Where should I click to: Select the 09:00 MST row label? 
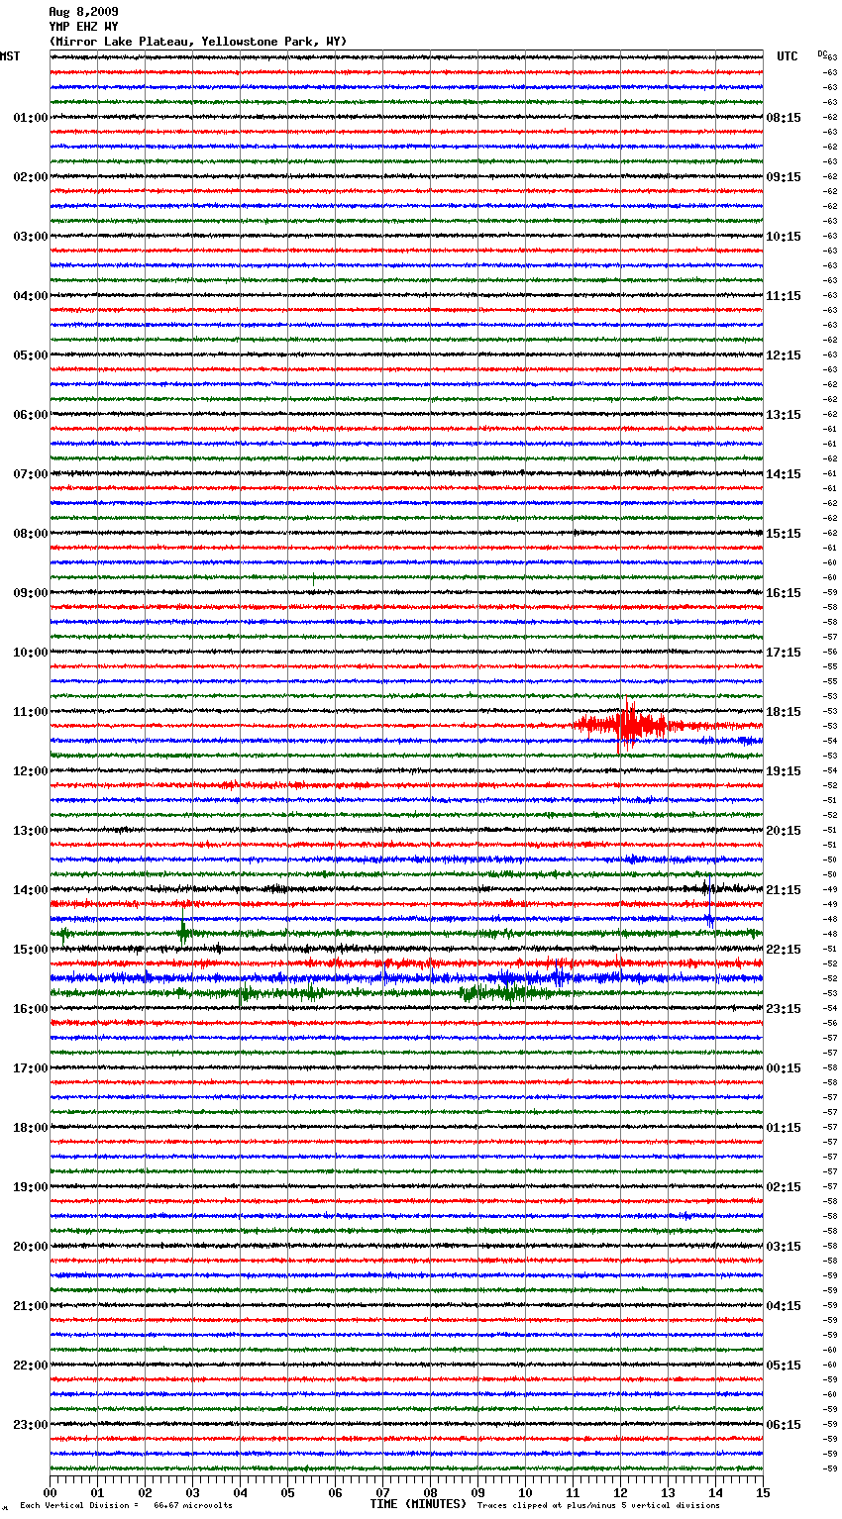[31, 593]
